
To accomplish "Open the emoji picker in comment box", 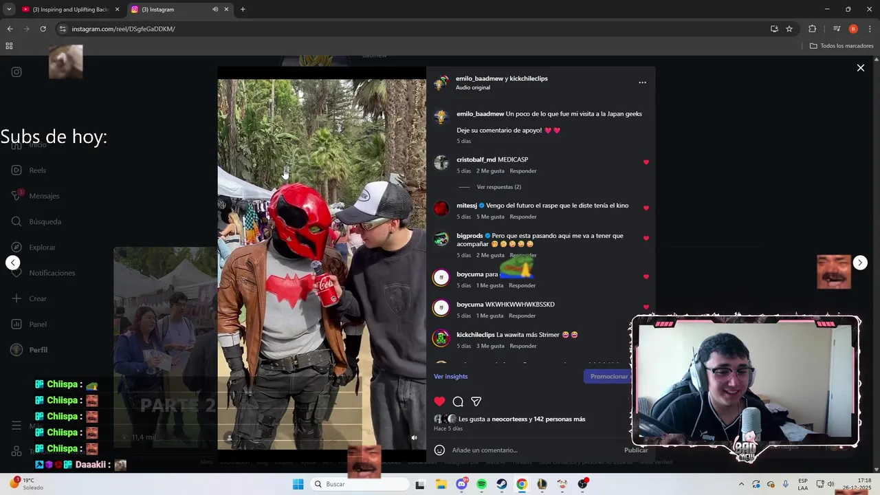I will pyautogui.click(x=439, y=450).
